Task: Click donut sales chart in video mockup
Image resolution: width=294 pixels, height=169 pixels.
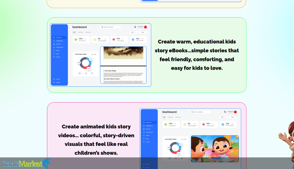Action: (x=175, y=148)
